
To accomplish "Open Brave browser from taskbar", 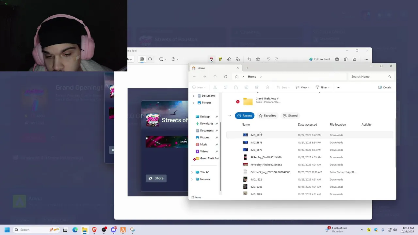I will coord(94,230).
